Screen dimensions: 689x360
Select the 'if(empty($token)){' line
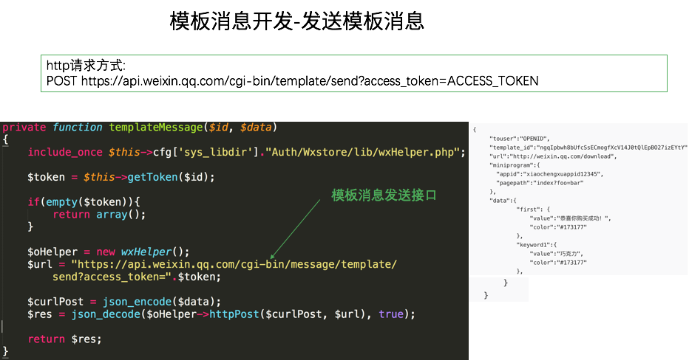(84, 201)
